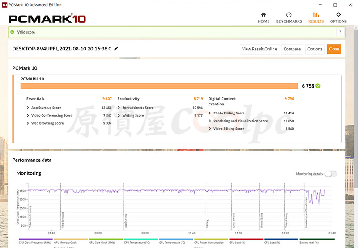Click the Battery level legend swatch
This screenshot has width=358, height=248.
(x=317, y=239)
